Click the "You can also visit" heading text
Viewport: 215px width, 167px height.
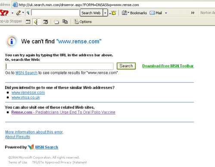point(50,107)
